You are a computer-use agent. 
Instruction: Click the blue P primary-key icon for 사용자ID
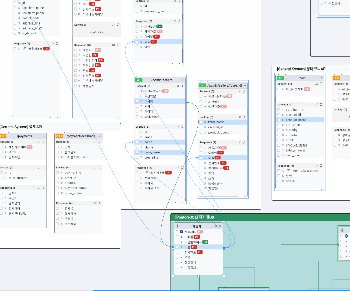(181, 232)
